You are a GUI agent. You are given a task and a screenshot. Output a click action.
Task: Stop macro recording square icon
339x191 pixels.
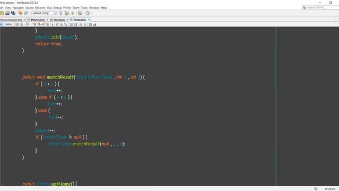85,24
